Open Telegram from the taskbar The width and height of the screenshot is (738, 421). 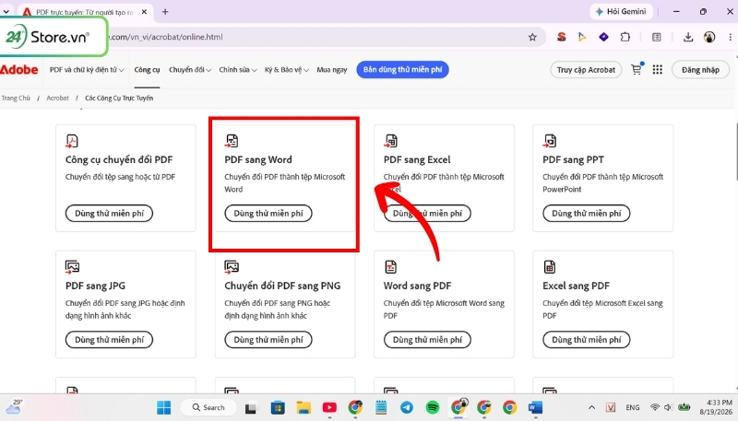pos(407,407)
